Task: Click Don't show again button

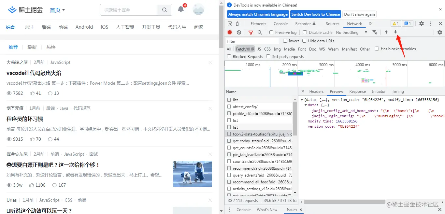Action: (359, 14)
